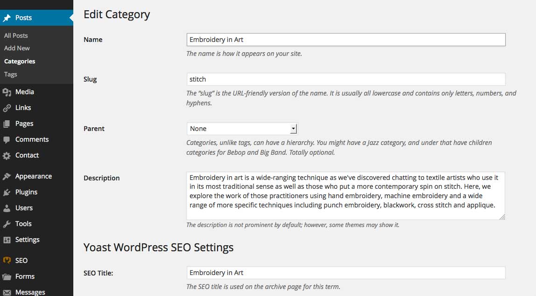This screenshot has width=536, height=296.
Task: Click the Plugins plug icon
Action: (x=7, y=192)
